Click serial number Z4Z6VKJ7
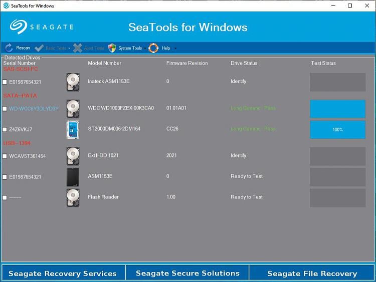 tap(21, 129)
